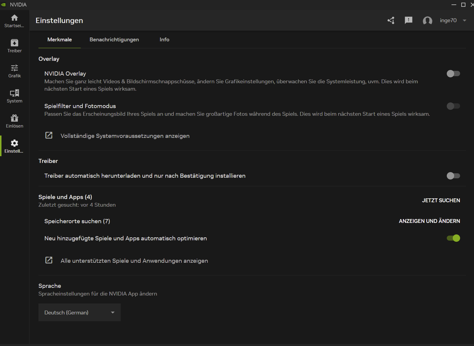Click the inge70 username

tap(448, 20)
